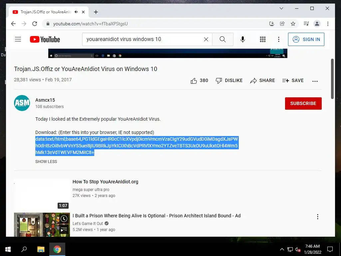The image size is (341, 256).
Task: Open the Asmcx15 channel name link
Action: [45, 100]
